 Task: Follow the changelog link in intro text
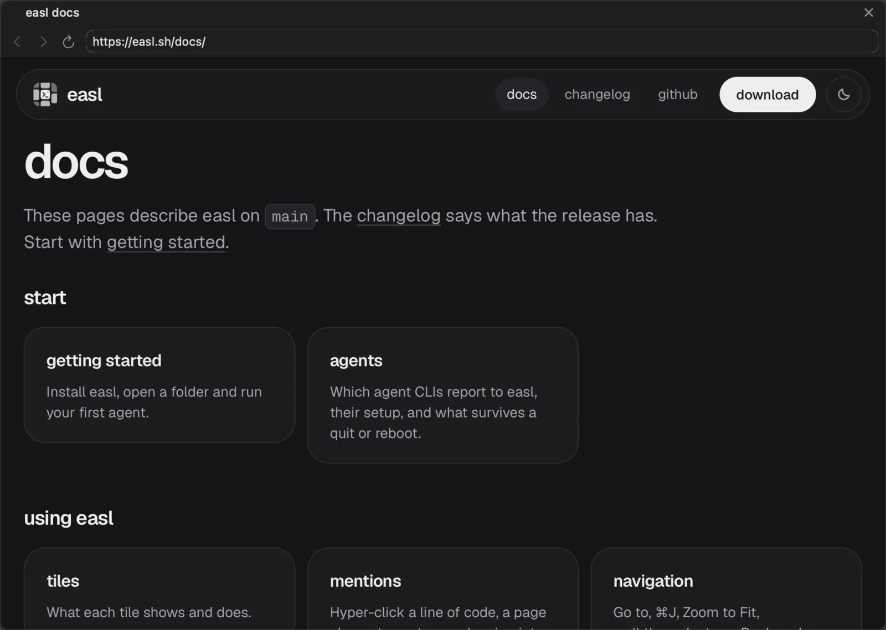[x=399, y=216]
